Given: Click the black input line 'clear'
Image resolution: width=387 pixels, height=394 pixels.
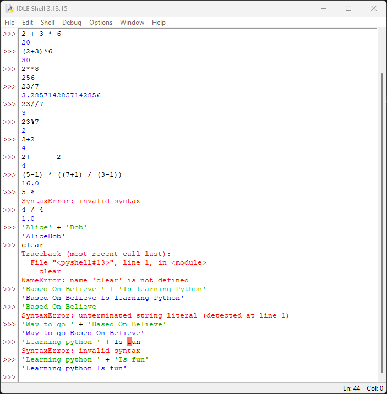Looking at the screenshot, I should click(32, 245).
